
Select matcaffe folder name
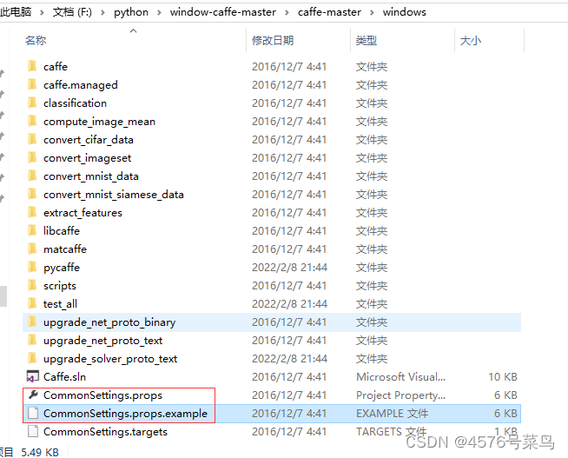coord(65,249)
